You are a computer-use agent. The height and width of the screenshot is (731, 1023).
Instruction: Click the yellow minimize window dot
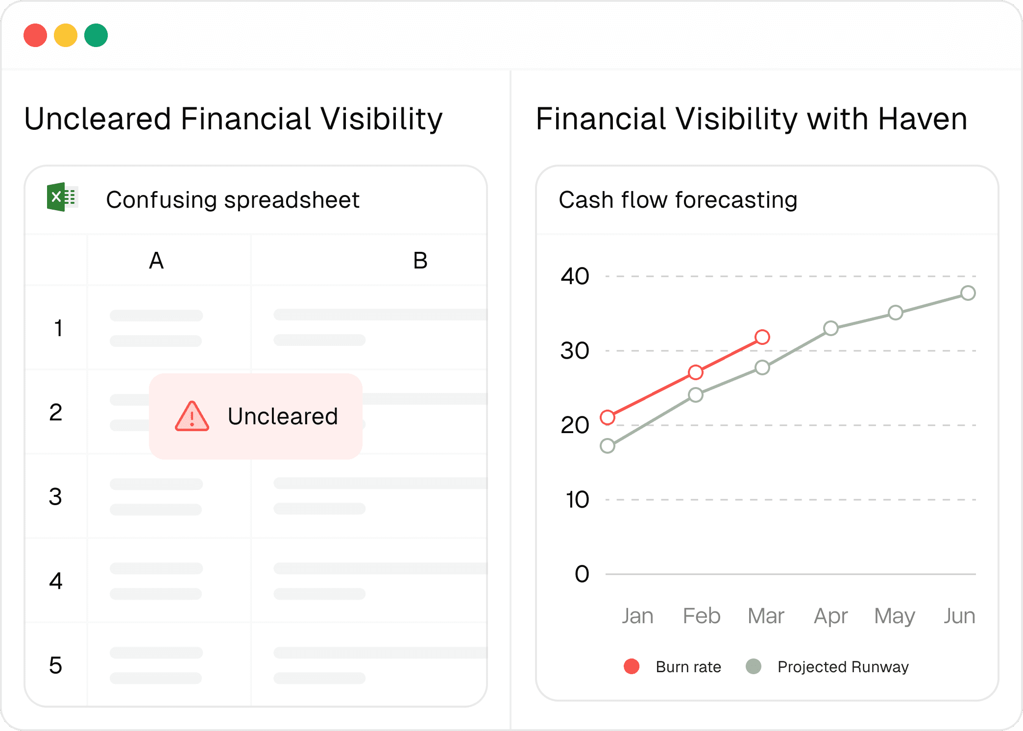point(66,35)
